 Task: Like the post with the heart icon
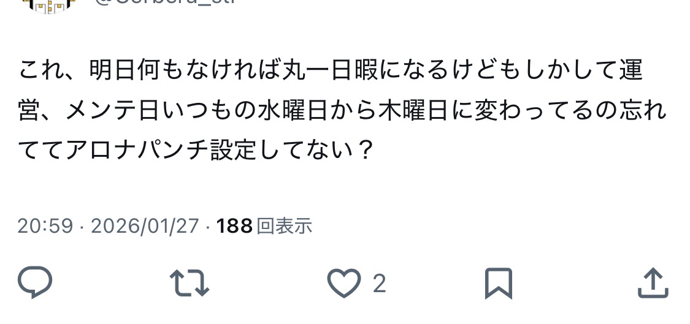(x=343, y=283)
